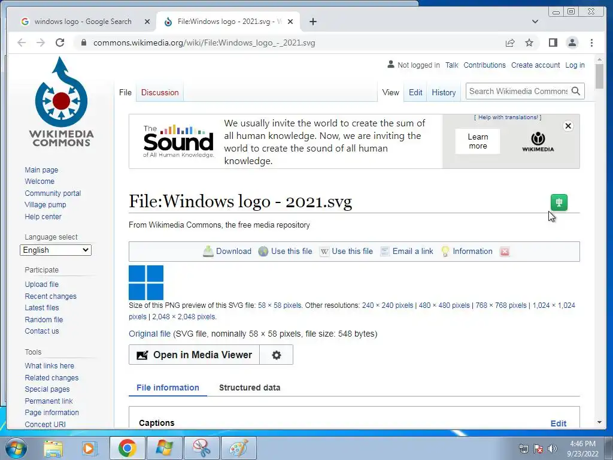The width and height of the screenshot is (613, 460).
Task: Switch to the Structured data tab
Action: [250, 388]
